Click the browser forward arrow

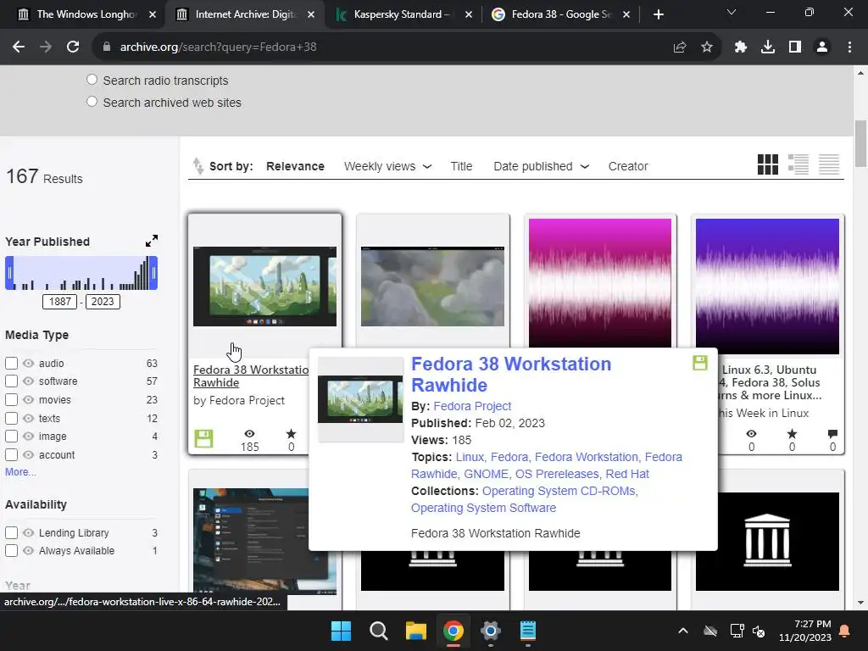(x=46, y=47)
